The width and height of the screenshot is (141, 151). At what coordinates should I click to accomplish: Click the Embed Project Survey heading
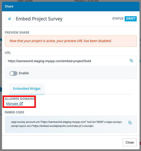tap(39, 19)
